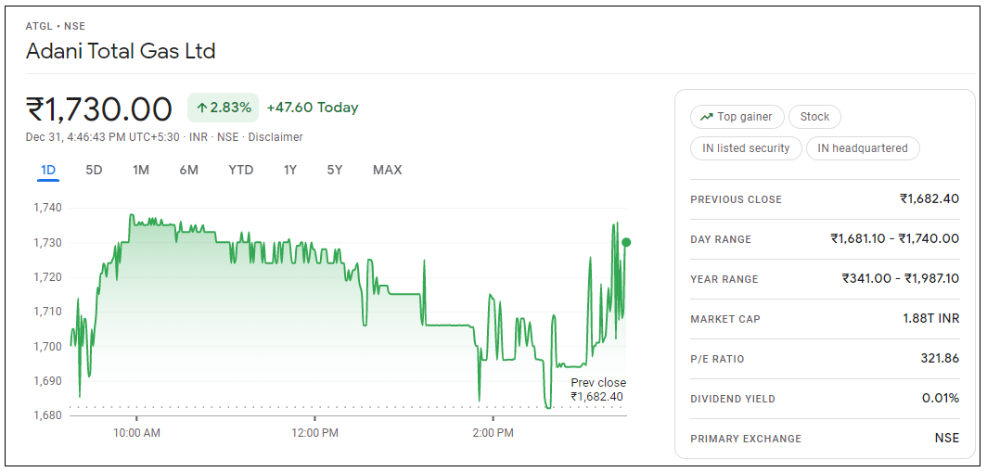Open the Disclaimer link
Image resolution: width=987 pixels, height=472 pixels.
(x=276, y=137)
